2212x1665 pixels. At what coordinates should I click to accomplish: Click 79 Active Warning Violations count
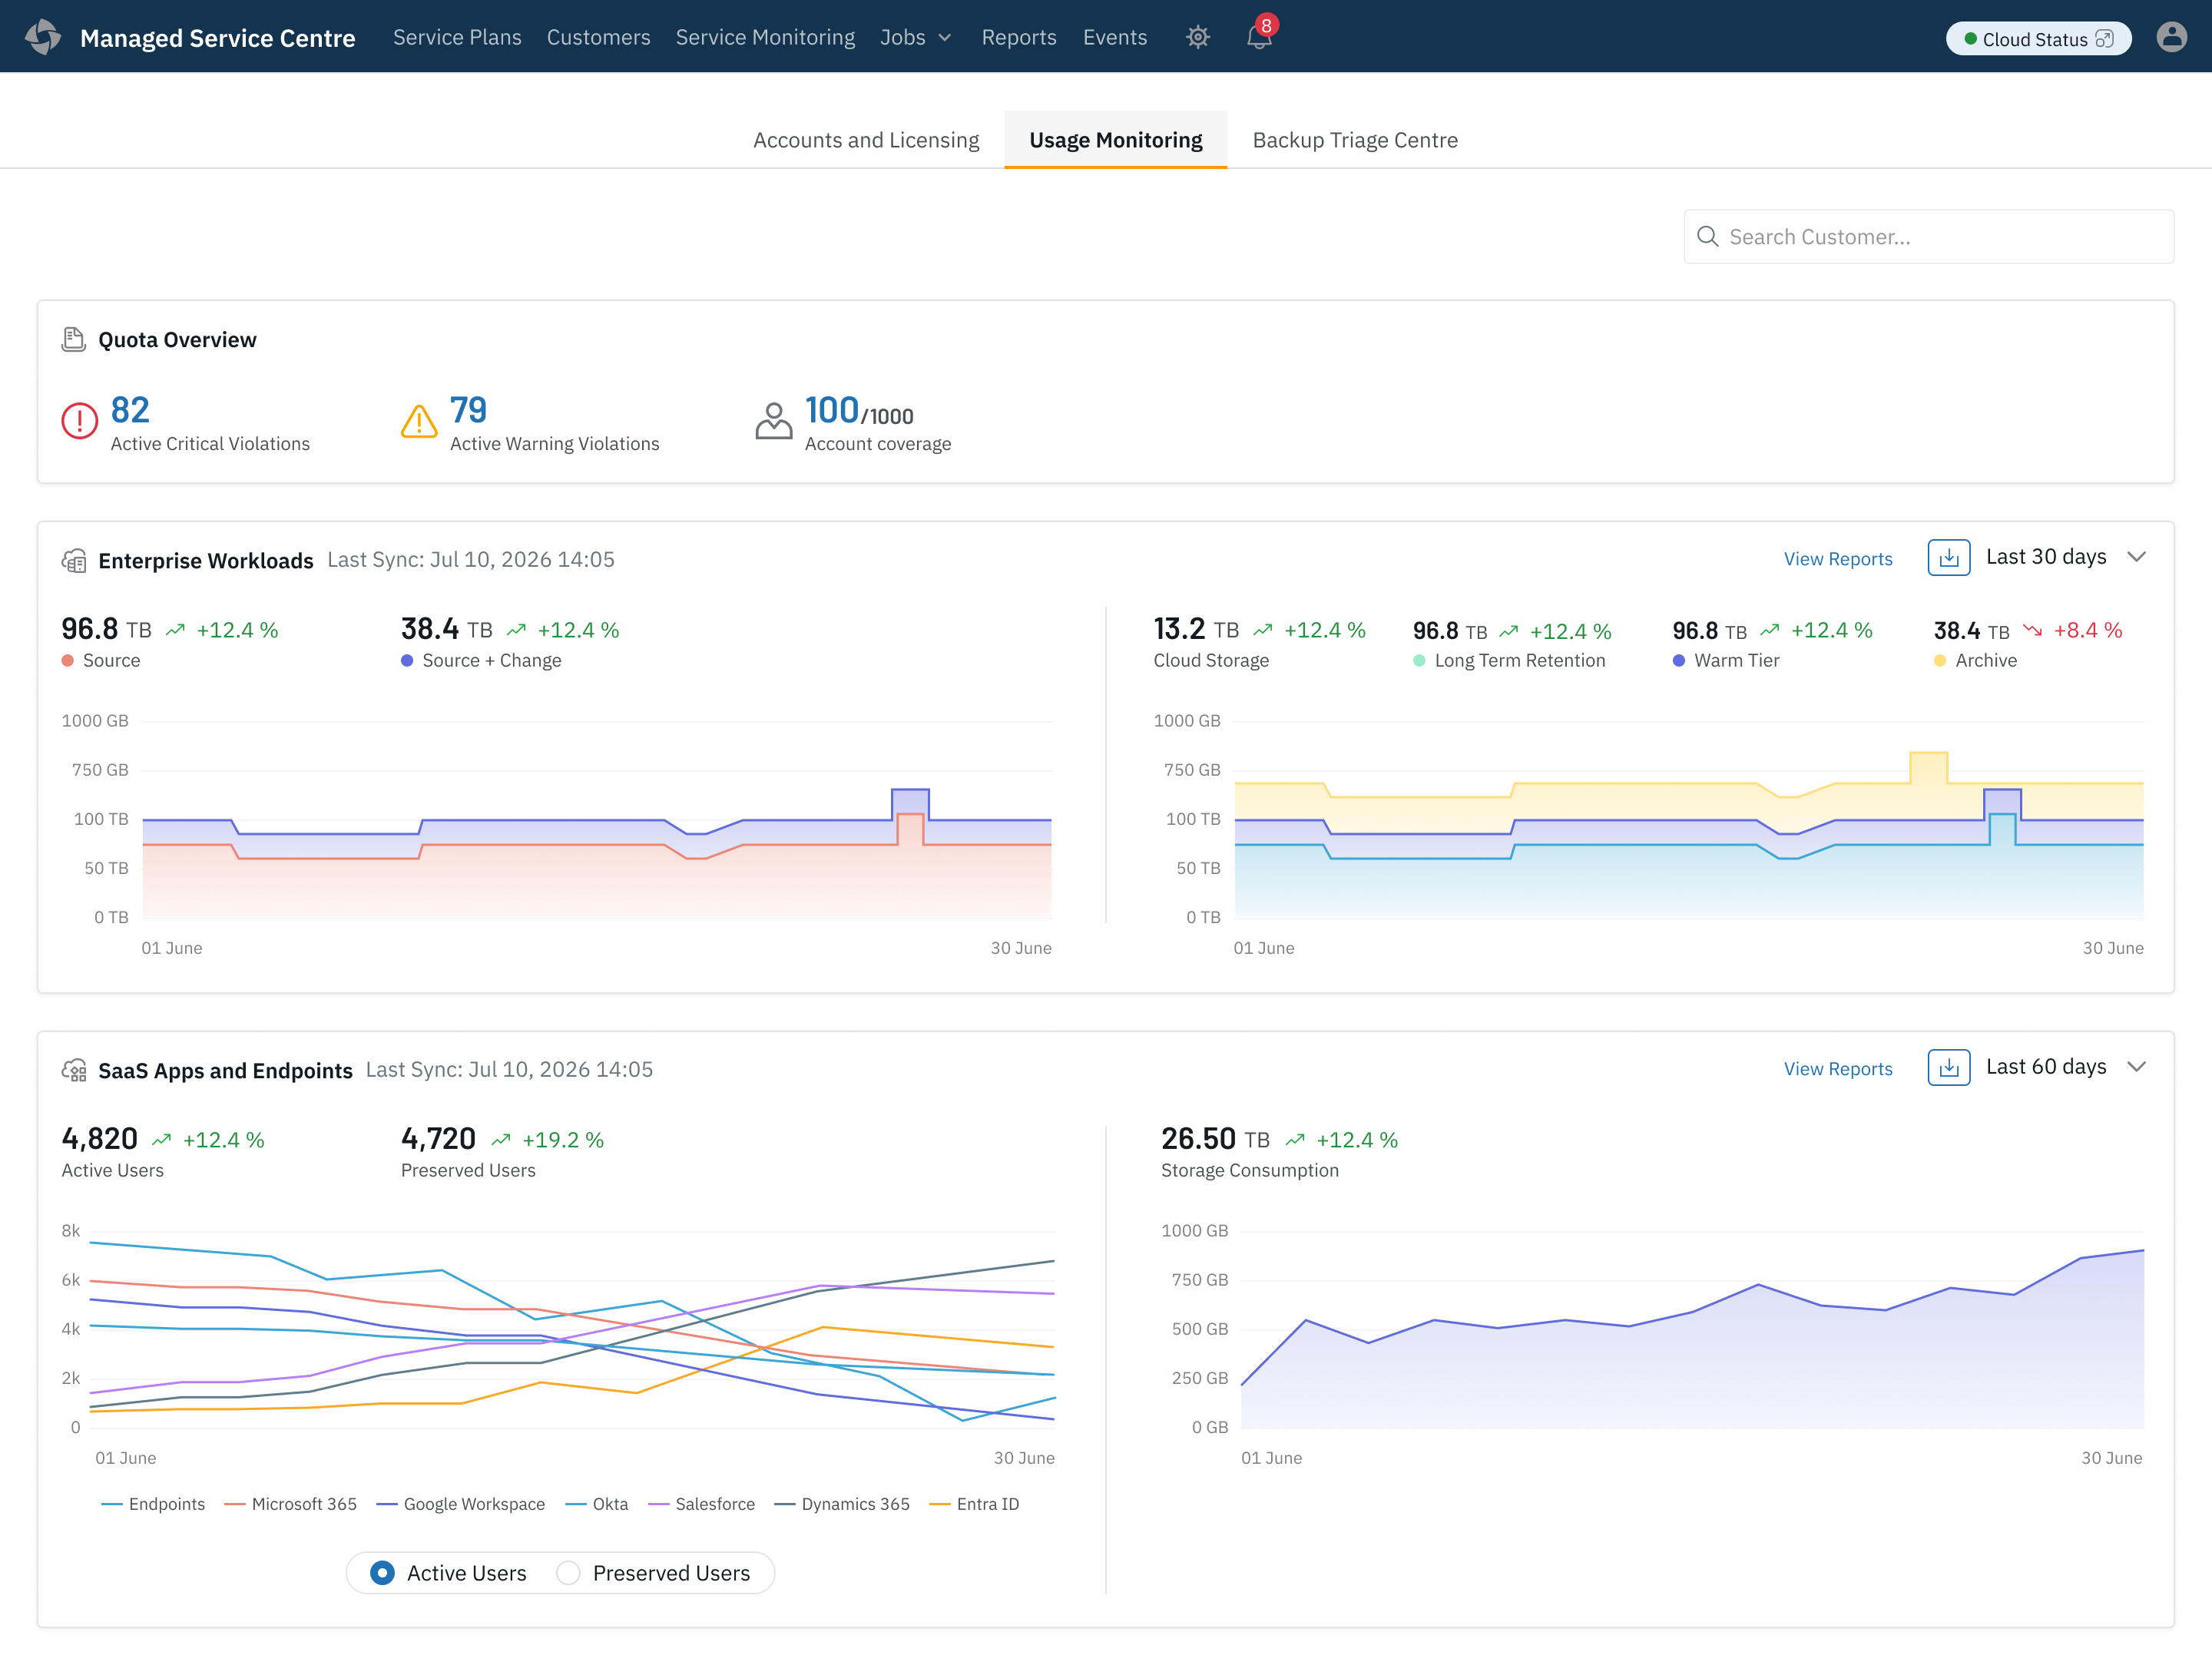468,410
